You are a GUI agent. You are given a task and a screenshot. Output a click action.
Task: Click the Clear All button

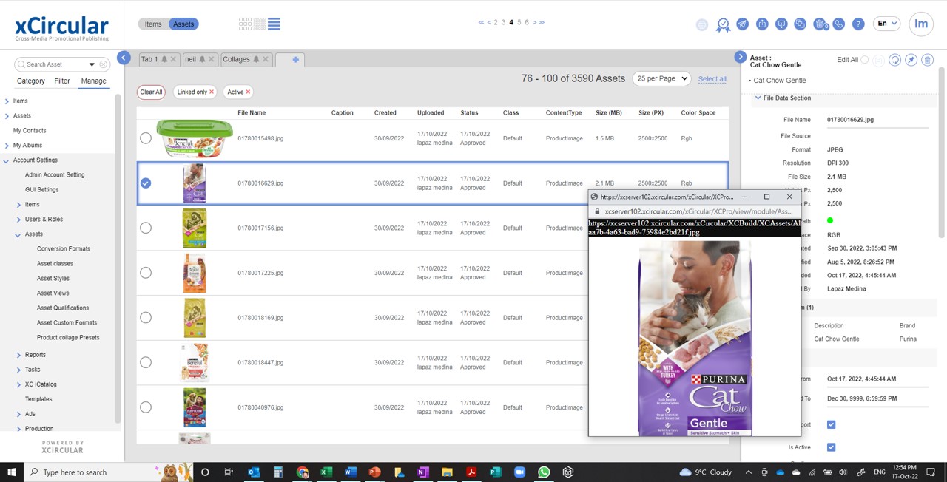coord(151,92)
